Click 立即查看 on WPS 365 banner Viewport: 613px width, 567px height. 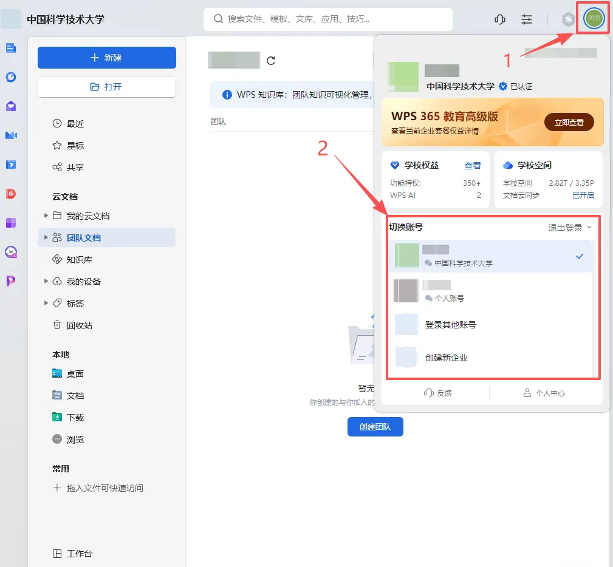[569, 122]
